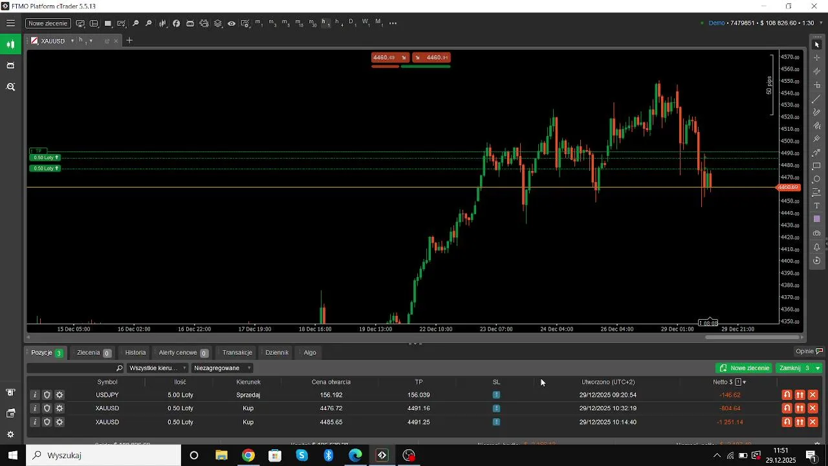Open the 'Niezagregowane' dropdown

(x=222, y=368)
